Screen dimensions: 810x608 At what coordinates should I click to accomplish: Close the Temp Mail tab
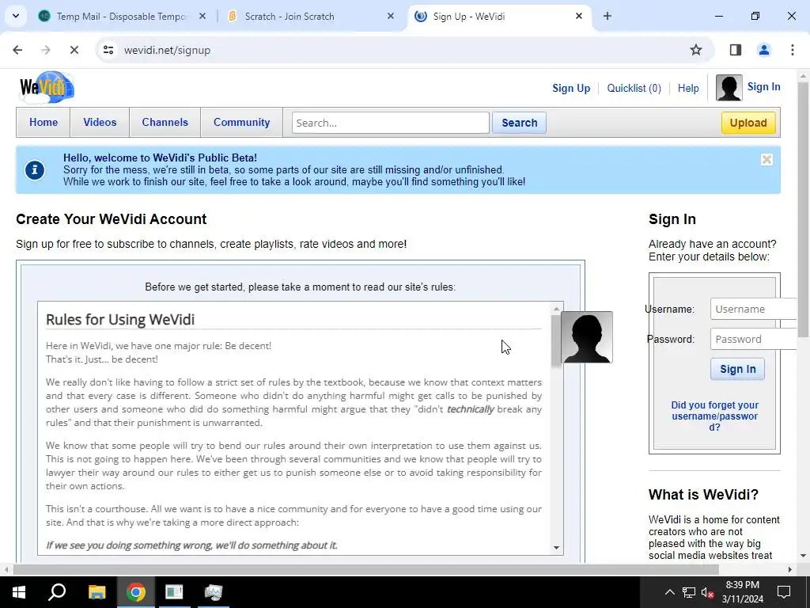pyautogui.click(x=202, y=16)
